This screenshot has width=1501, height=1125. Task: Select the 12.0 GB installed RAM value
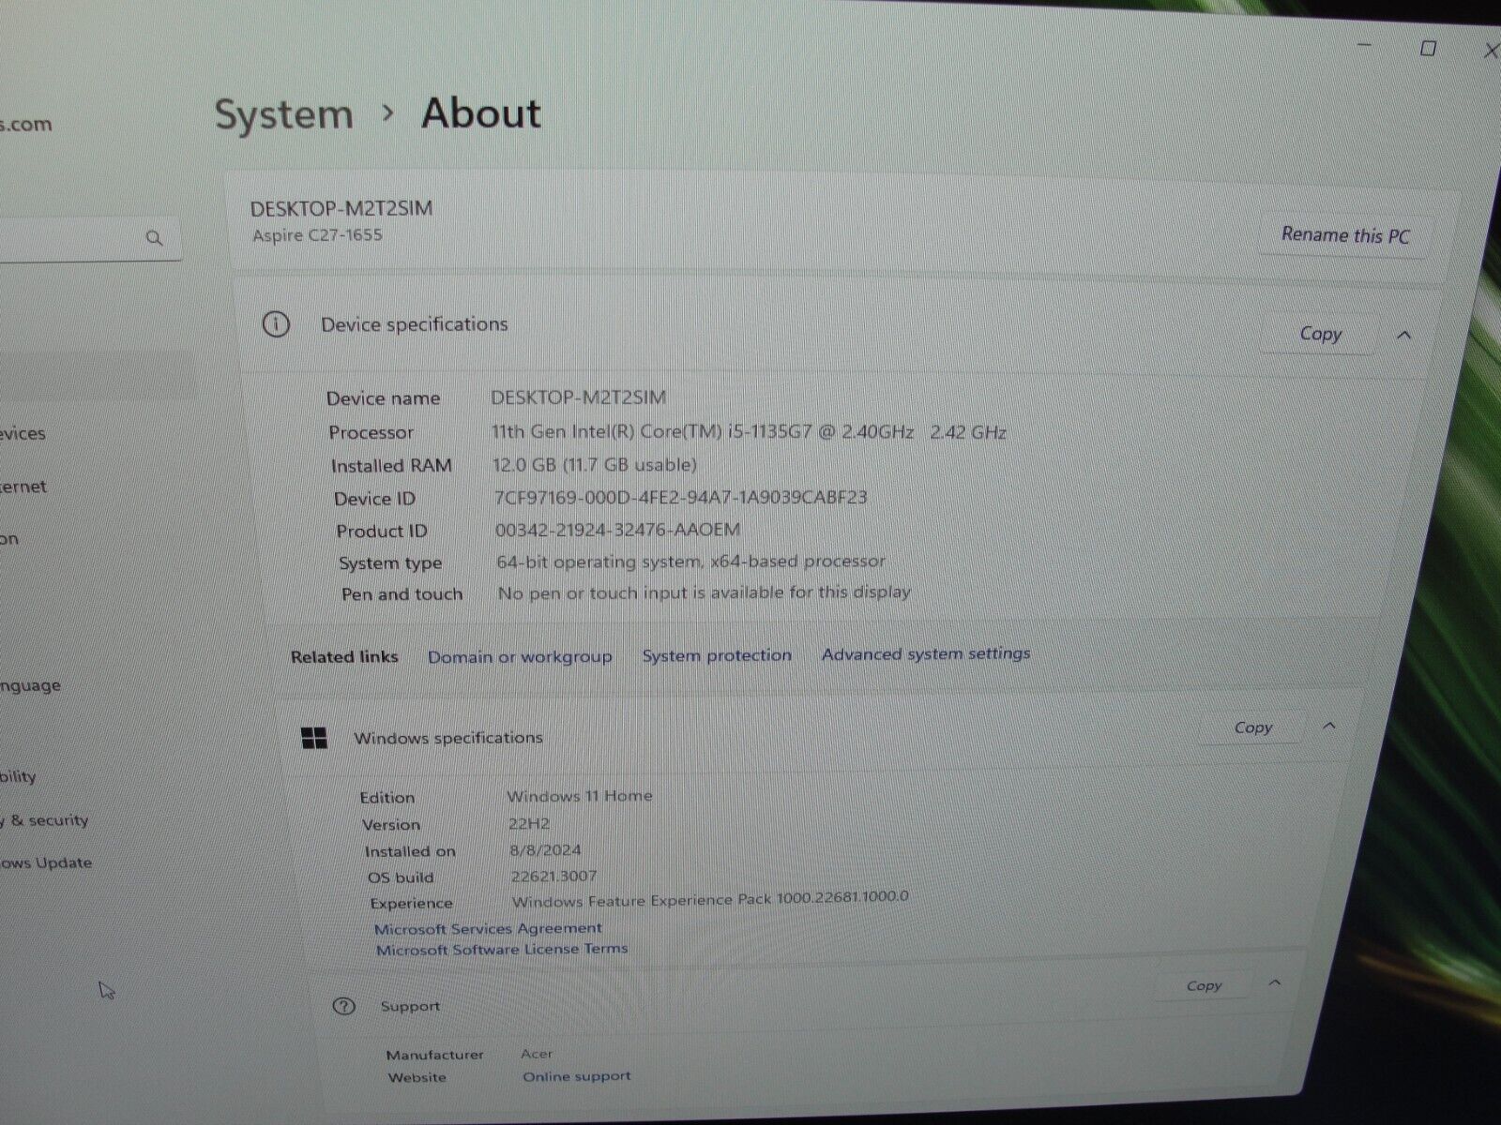coord(595,465)
